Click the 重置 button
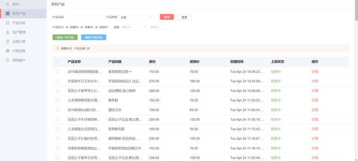The width and height of the screenshot is (358, 161). (184, 17)
